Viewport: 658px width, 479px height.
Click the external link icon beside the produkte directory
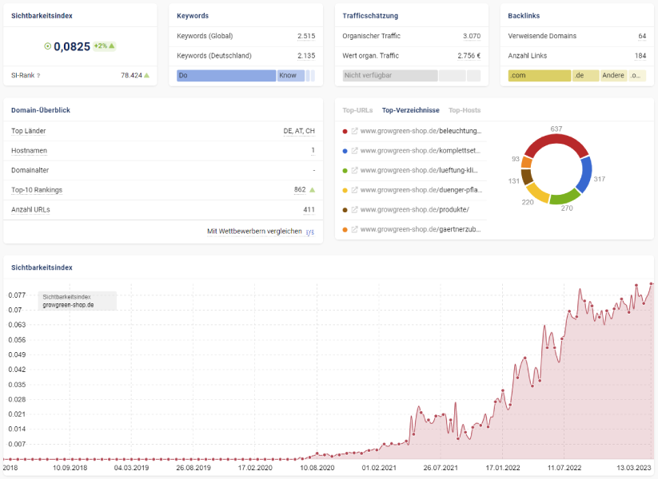click(354, 210)
